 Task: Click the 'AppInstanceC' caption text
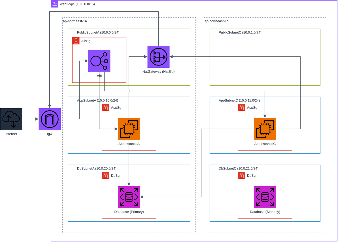coord(265,144)
